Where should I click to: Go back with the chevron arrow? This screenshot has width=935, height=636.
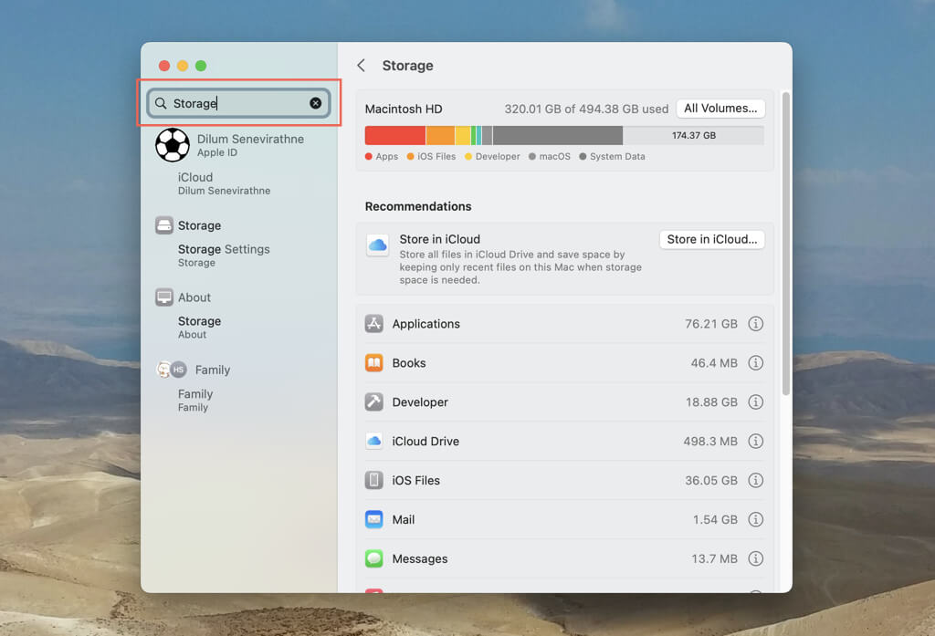coord(362,66)
